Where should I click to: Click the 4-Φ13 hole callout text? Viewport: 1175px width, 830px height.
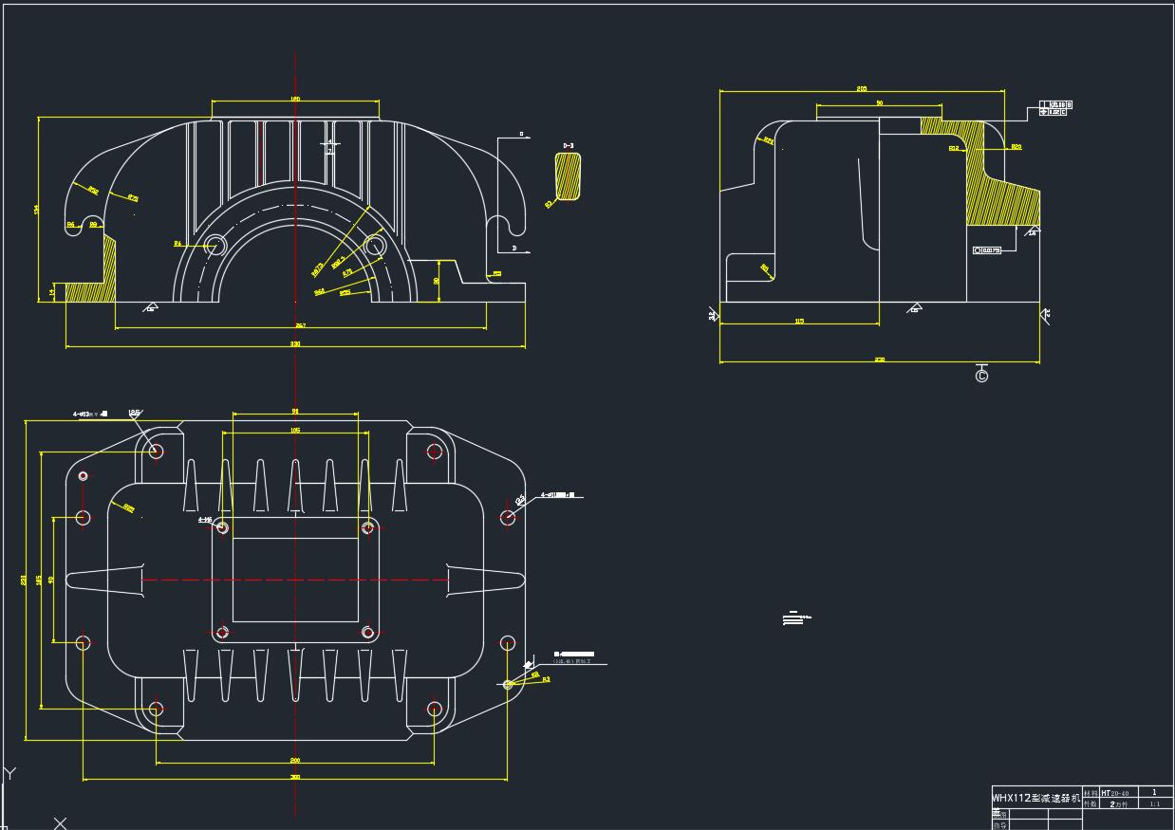(x=91, y=414)
